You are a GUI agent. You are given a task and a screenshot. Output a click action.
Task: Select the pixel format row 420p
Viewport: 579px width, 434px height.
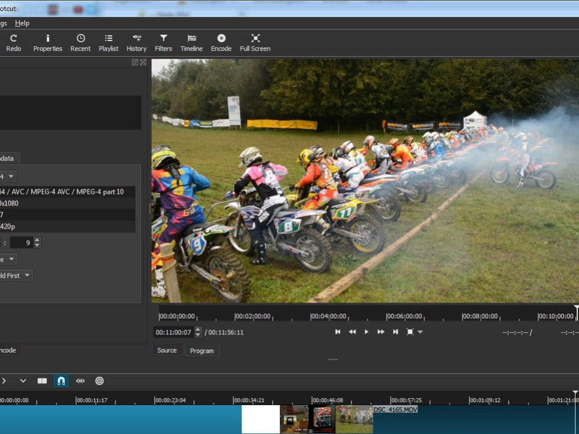click(67, 226)
